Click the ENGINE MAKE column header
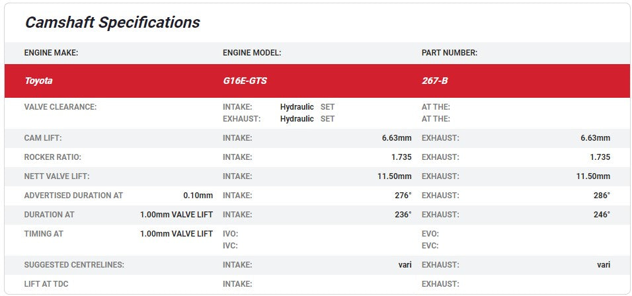The width and height of the screenshot is (632, 296). 51,53
